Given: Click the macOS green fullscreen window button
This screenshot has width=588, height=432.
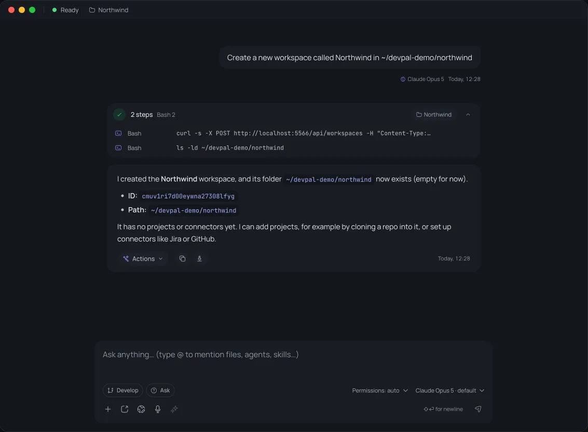Looking at the screenshot, I should (x=32, y=10).
